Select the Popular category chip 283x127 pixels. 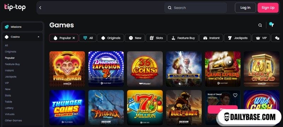(x=64, y=38)
